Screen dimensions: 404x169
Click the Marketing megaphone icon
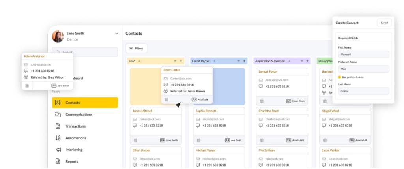(58, 150)
